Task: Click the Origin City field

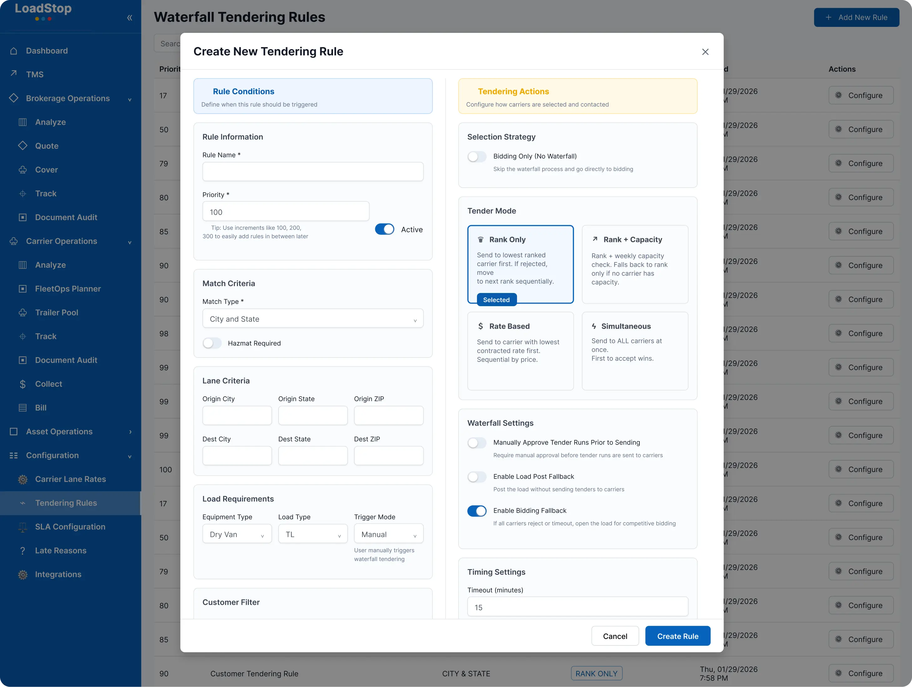Action: tap(237, 416)
